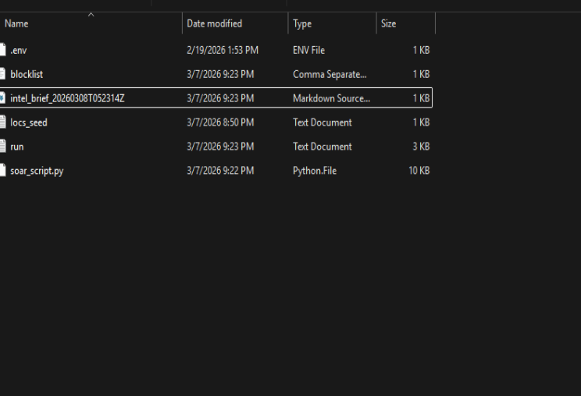Click the 3 KB size value
This screenshot has height=396, width=581.
coord(421,147)
